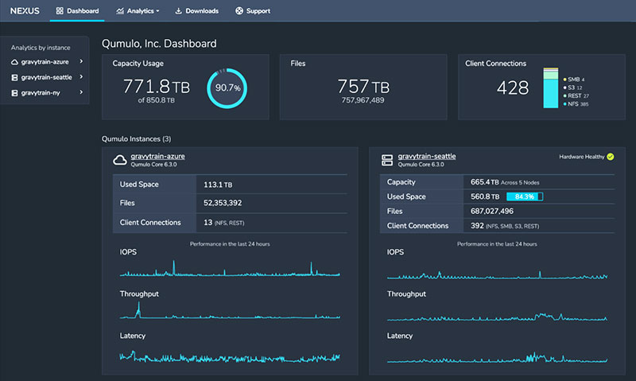The width and height of the screenshot is (636, 381).
Task: Expand gravytrain-seattle chevron in sidebar
Action: [x=81, y=77]
